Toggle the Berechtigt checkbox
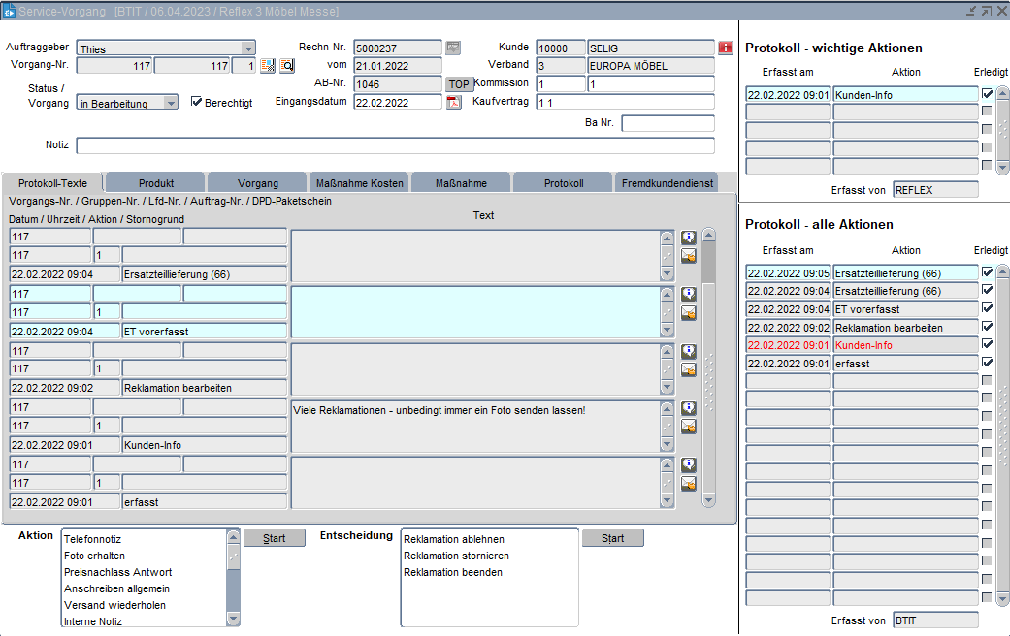The height and width of the screenshot is (636, 1010). (x=197, y=102)
